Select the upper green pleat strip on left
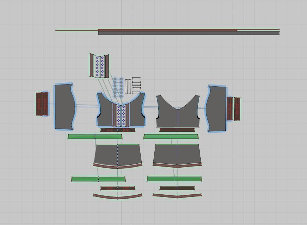This screenshot has height=225, width=307. point(95,137)
